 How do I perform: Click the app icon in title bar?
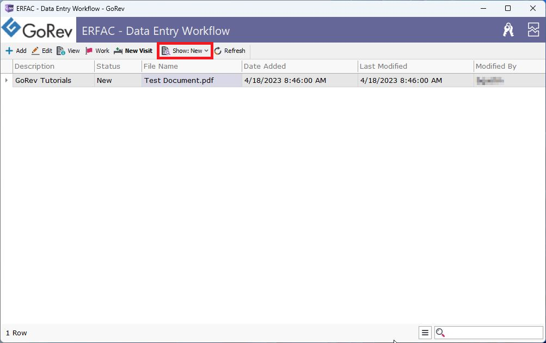9,8
